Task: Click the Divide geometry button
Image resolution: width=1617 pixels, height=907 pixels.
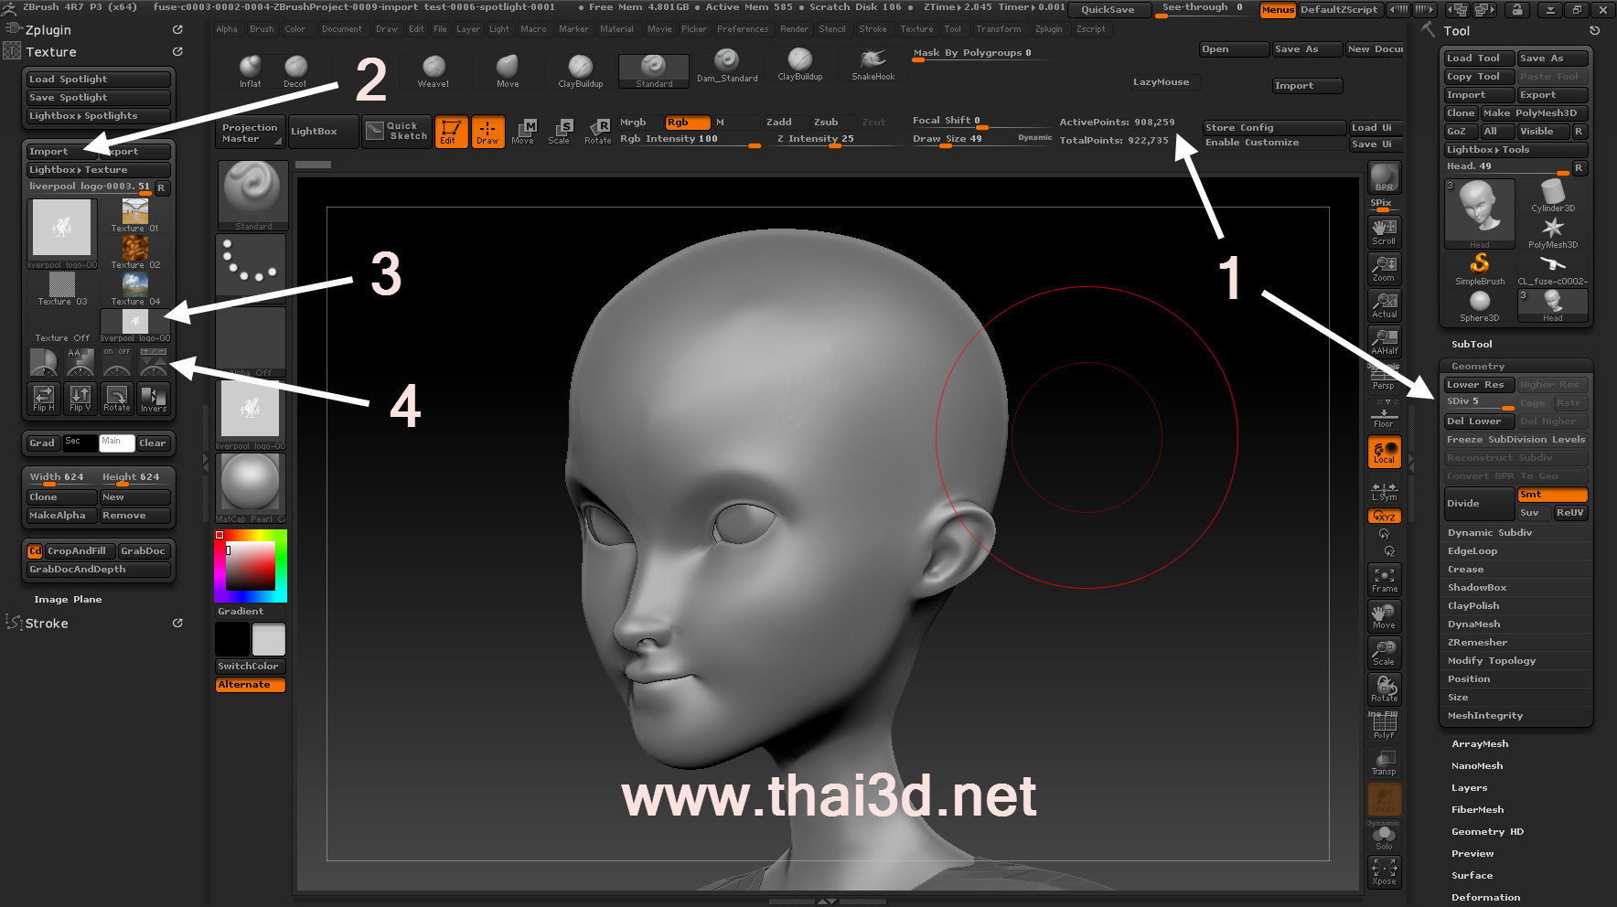Action: pos(1477,504)
